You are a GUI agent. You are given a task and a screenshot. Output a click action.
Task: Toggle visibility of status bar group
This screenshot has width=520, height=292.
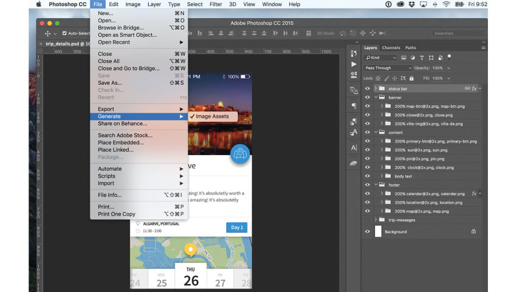coord(367,88)
